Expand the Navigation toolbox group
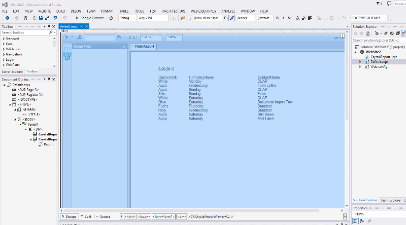The height and width of the screenshot is (225, 406). tap(4, 54)
